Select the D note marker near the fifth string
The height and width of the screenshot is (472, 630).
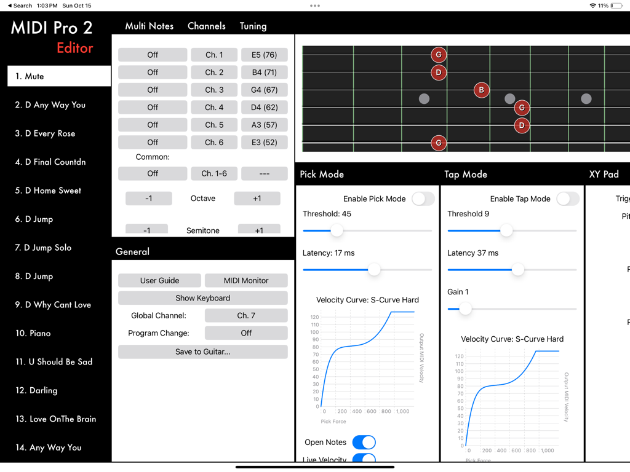click(521, 125)
